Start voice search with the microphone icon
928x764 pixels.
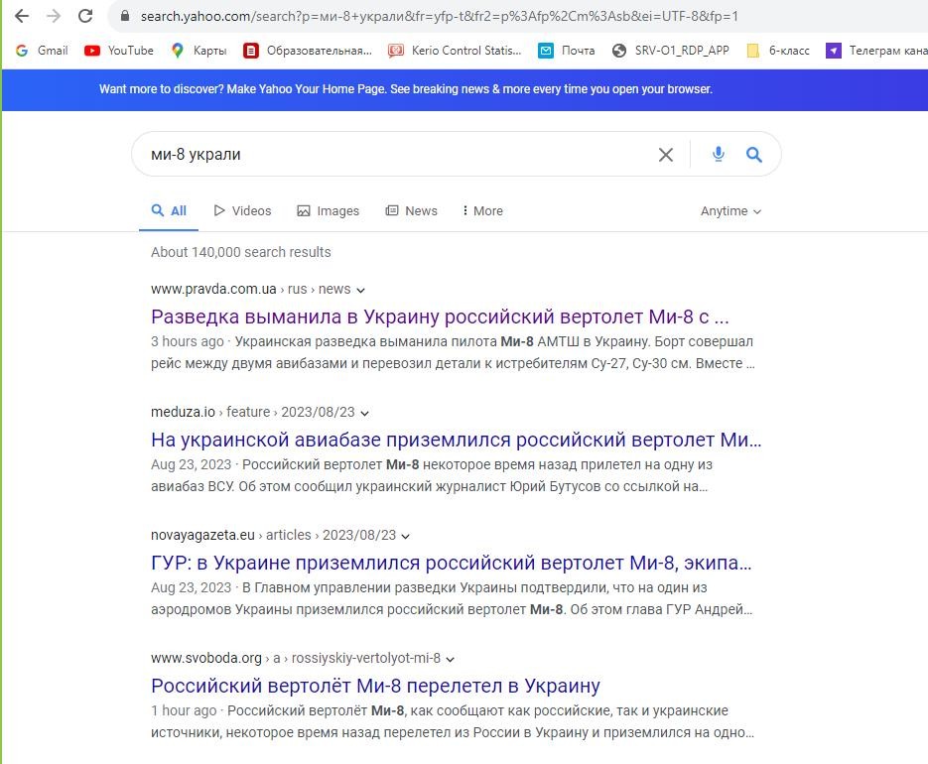coord(718,155)
